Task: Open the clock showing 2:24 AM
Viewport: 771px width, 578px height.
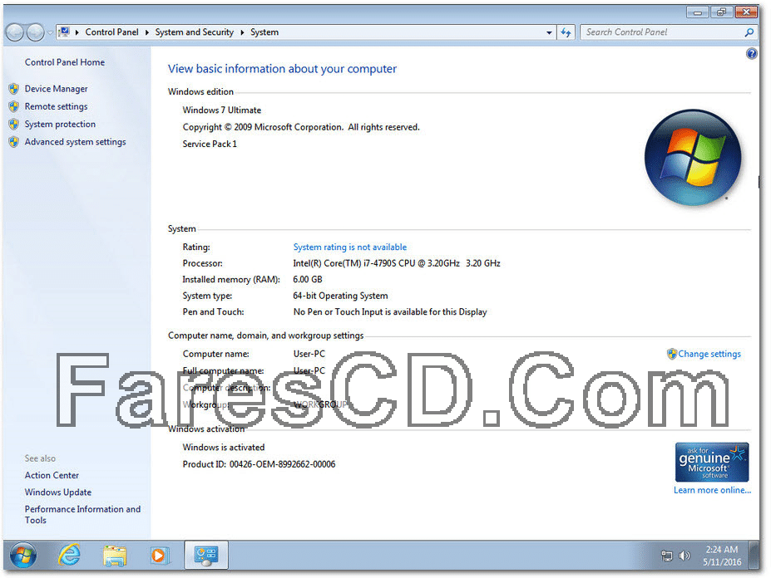Action: click(721, 556)
